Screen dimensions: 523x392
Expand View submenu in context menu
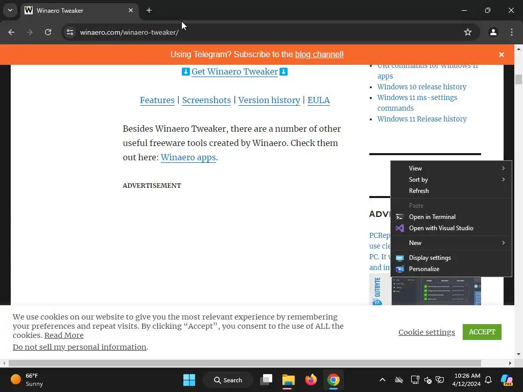coord(451,168)
